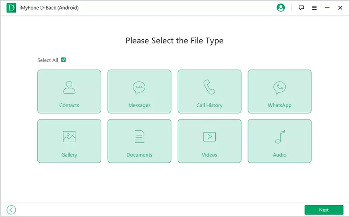Select the Audio music note icon
This screenshot has height=217, width=350.
280,137
